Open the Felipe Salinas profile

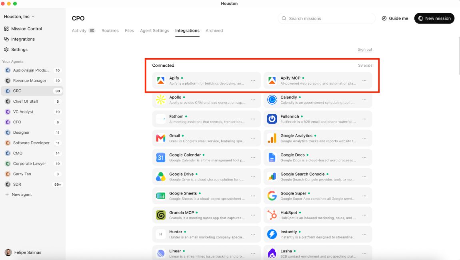click(x=24, y=252)
